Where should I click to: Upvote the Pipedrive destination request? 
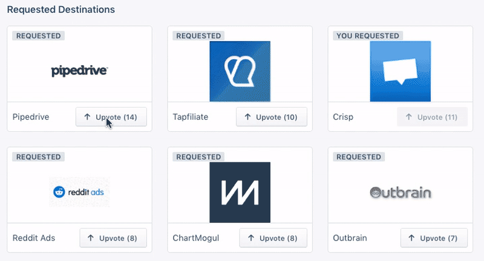(111, 117)
